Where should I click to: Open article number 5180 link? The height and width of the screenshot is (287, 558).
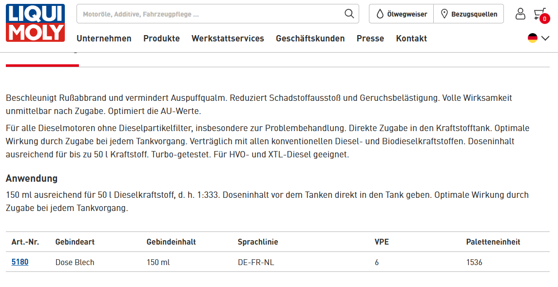(20, 262)
